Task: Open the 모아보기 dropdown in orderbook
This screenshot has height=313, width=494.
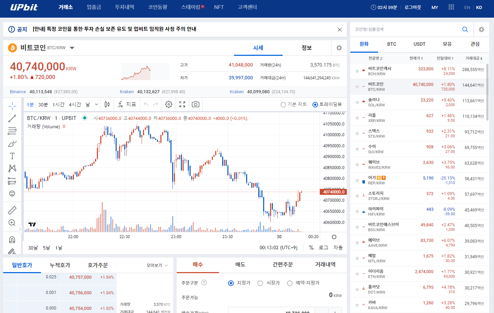Action: [x=157, y=265]
